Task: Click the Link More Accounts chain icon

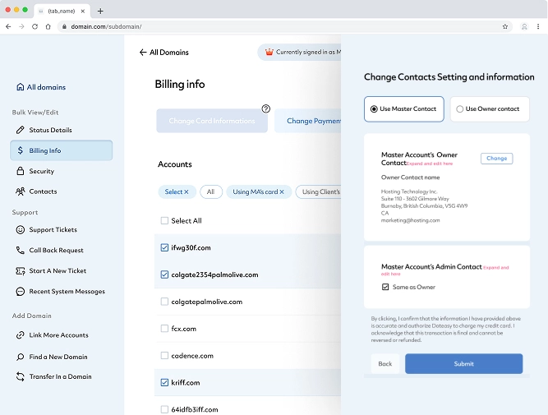Action: [x=21, y=335]
